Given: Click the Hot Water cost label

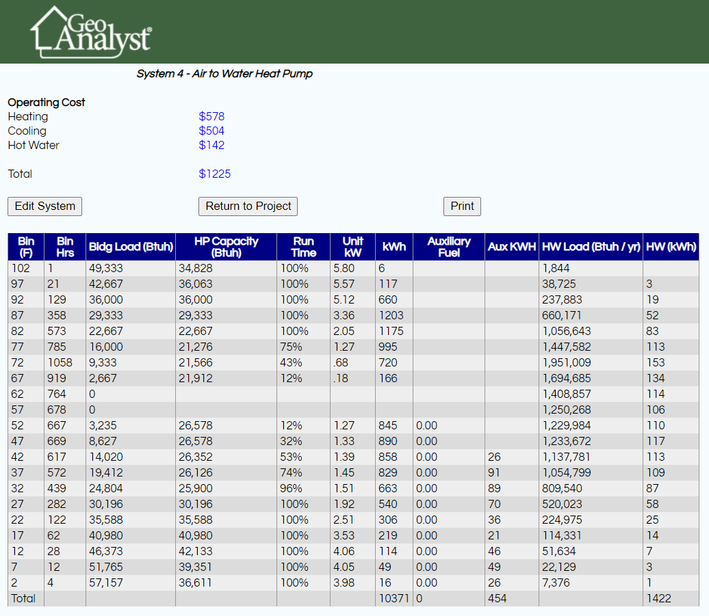Looking at the screenshot, I should click(x=34, y=146).
